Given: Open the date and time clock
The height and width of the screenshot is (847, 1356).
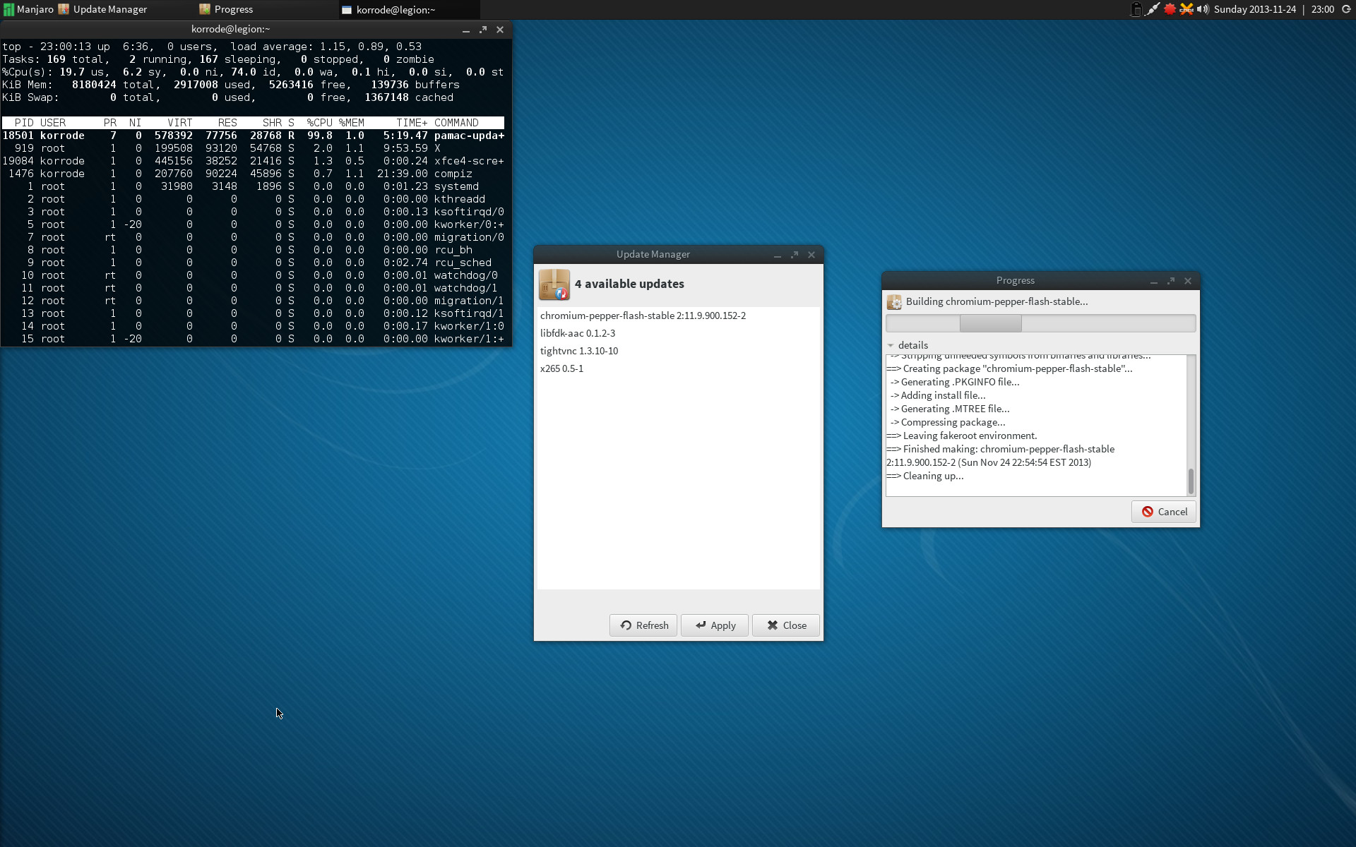Looking at the screenshot, I should coord(1273,9).
